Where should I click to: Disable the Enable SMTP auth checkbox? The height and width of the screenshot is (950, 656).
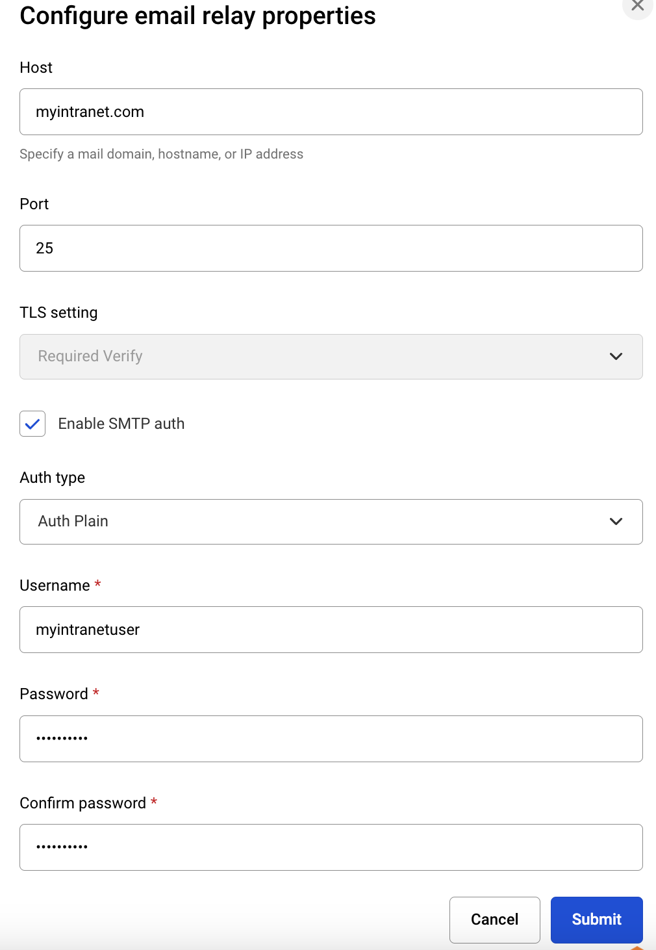pos(32,424)
